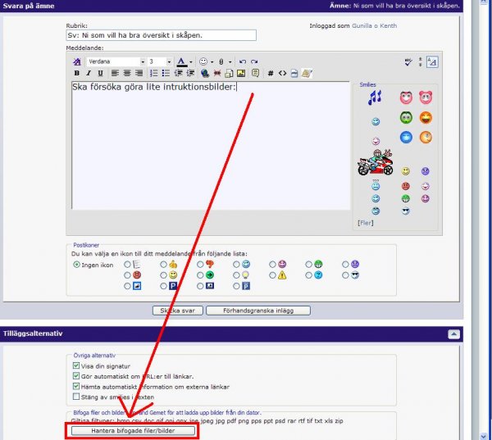492x440 pixels.
Task: Insert the motorcycle rider smiley
Action: pos(376,163)
